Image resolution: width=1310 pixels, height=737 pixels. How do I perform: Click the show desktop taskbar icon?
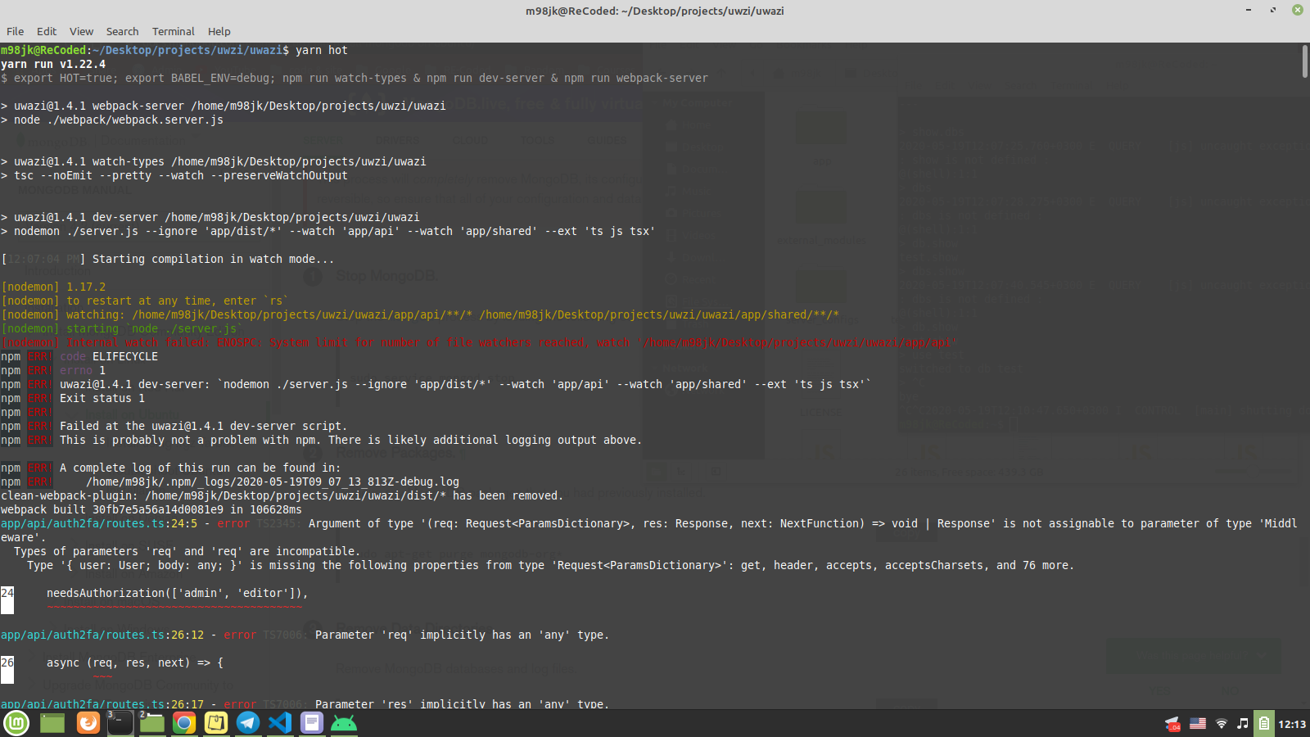52,723
